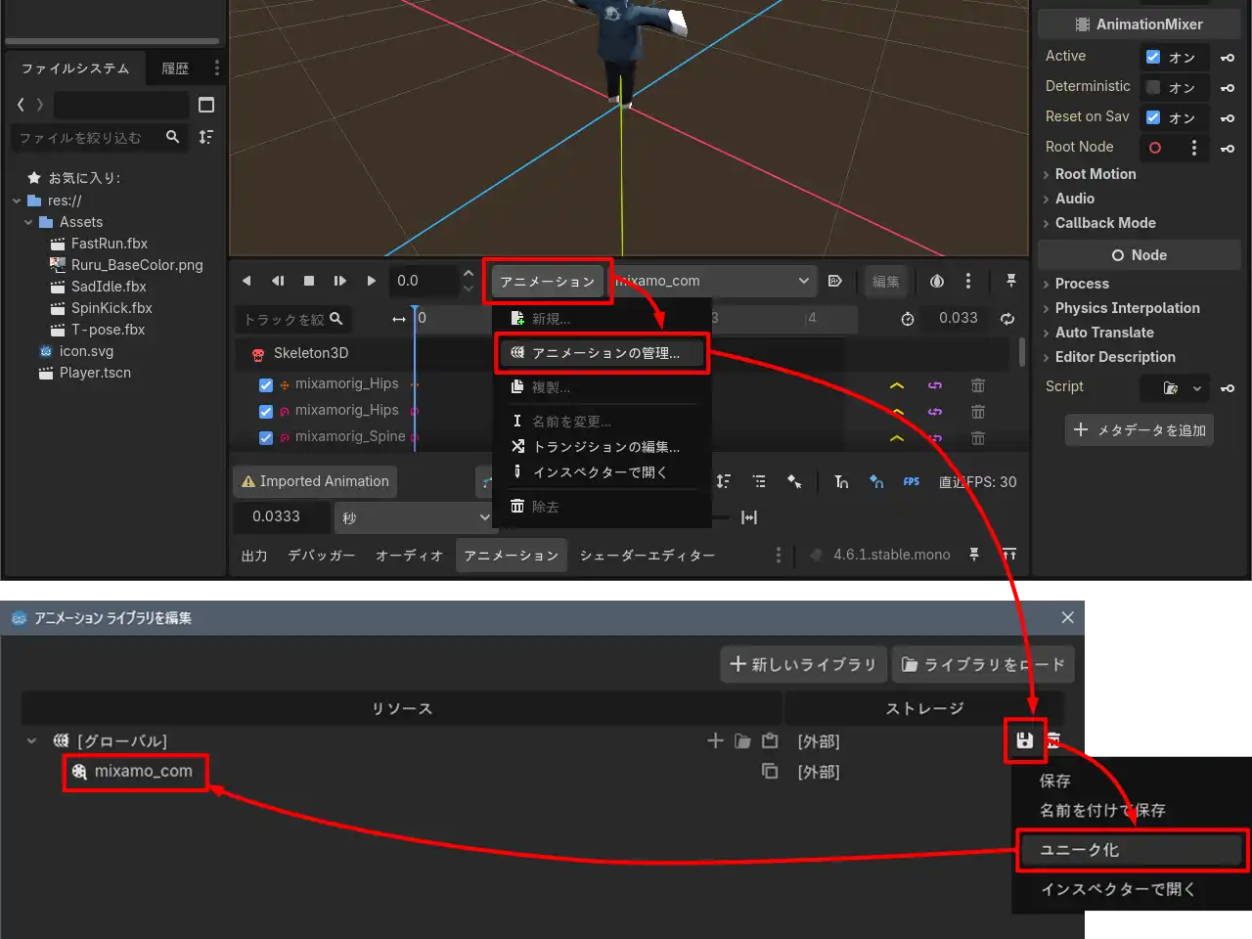Expand the Root Motion section
Screen dimensions: 1252x939
1095,174
